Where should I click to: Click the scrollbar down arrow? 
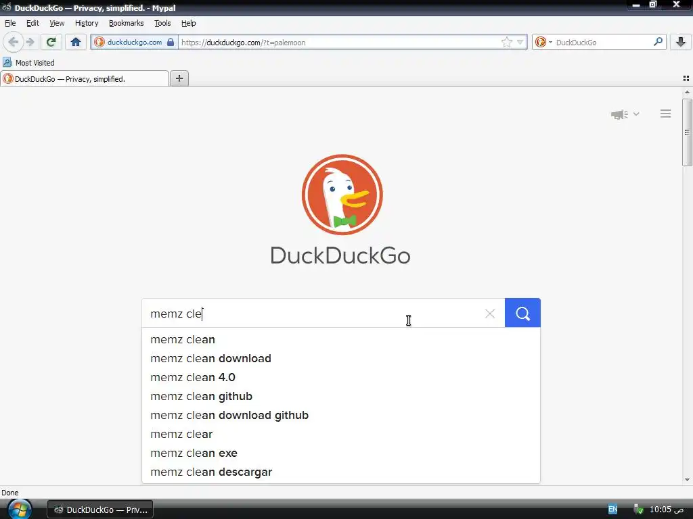687,480
